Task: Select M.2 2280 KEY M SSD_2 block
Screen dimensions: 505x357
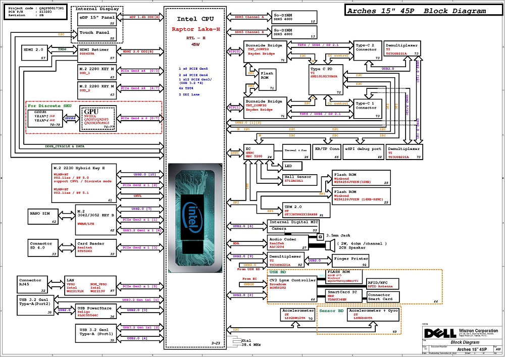Action: (x=97, y=90)
